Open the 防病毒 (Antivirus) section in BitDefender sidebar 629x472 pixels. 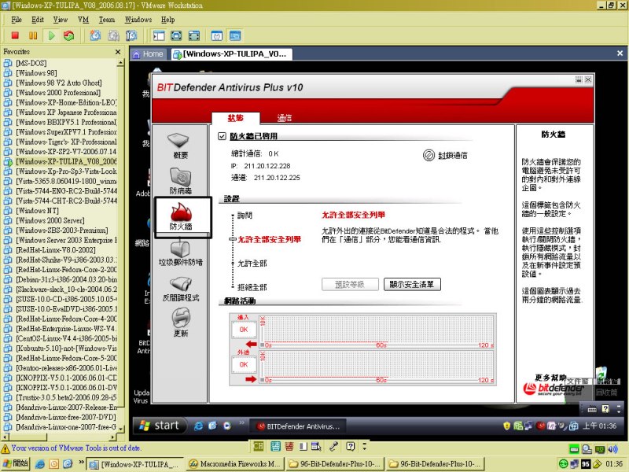[x=181, y=181]
